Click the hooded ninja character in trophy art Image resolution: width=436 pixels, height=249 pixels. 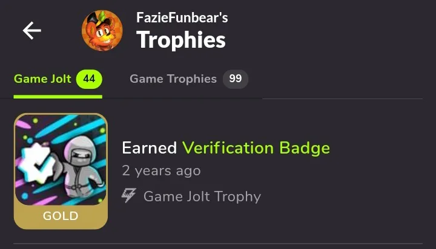pos(82,167)
